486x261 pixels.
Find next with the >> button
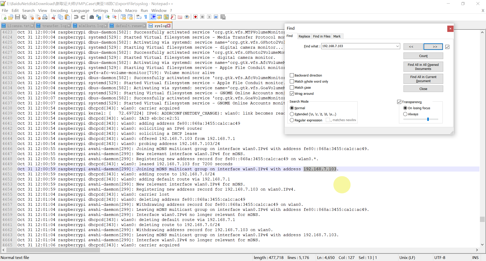tap(433, 47)
